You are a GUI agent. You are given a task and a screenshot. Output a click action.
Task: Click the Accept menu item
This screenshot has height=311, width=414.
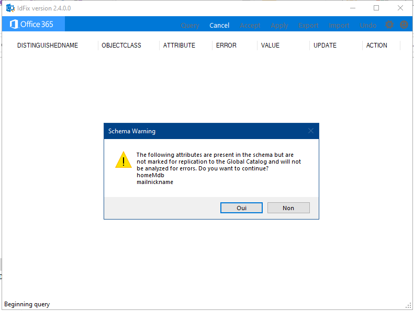click(250, 26)
